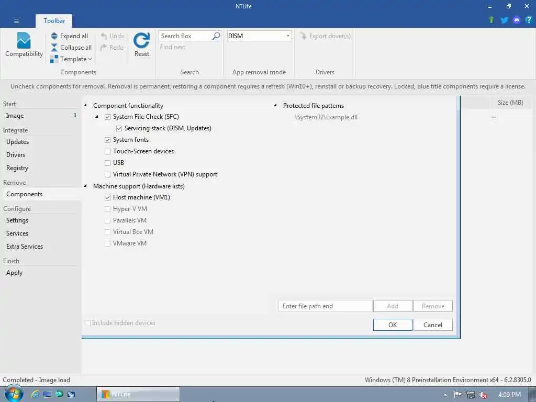Click the network tray icon
Screen dimensions: 536x402
tap(471, 395)
